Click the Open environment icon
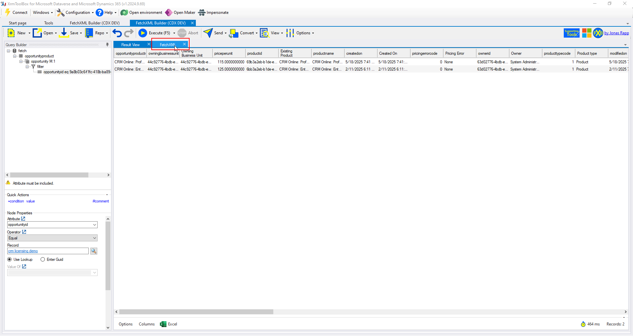The image size is (633, 336). (x=124, y=13)
